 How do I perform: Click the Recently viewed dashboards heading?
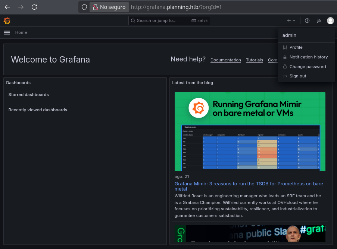click(38, 110)
